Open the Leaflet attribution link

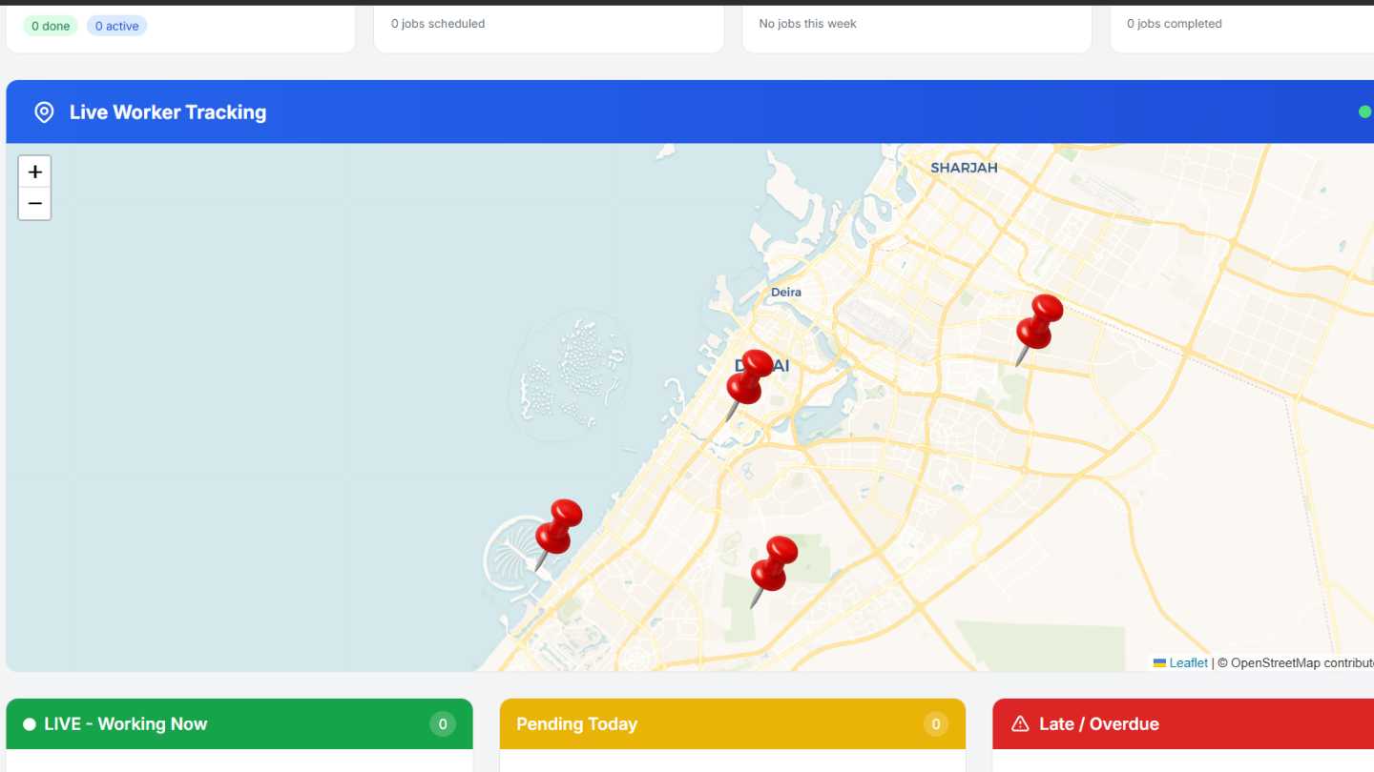pos(1188,662)
